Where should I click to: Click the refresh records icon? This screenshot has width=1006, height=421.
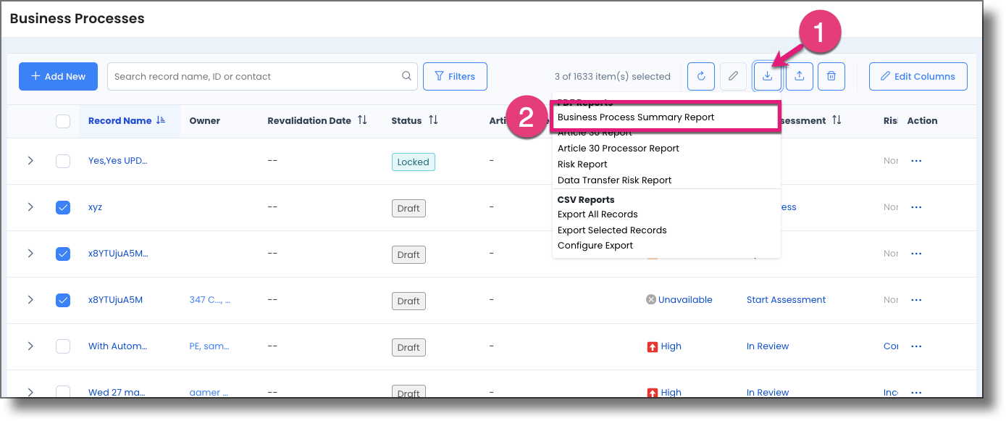click(x=700, y=76)
